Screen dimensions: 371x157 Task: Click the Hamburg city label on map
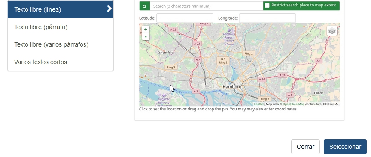(x=232, y=87)
